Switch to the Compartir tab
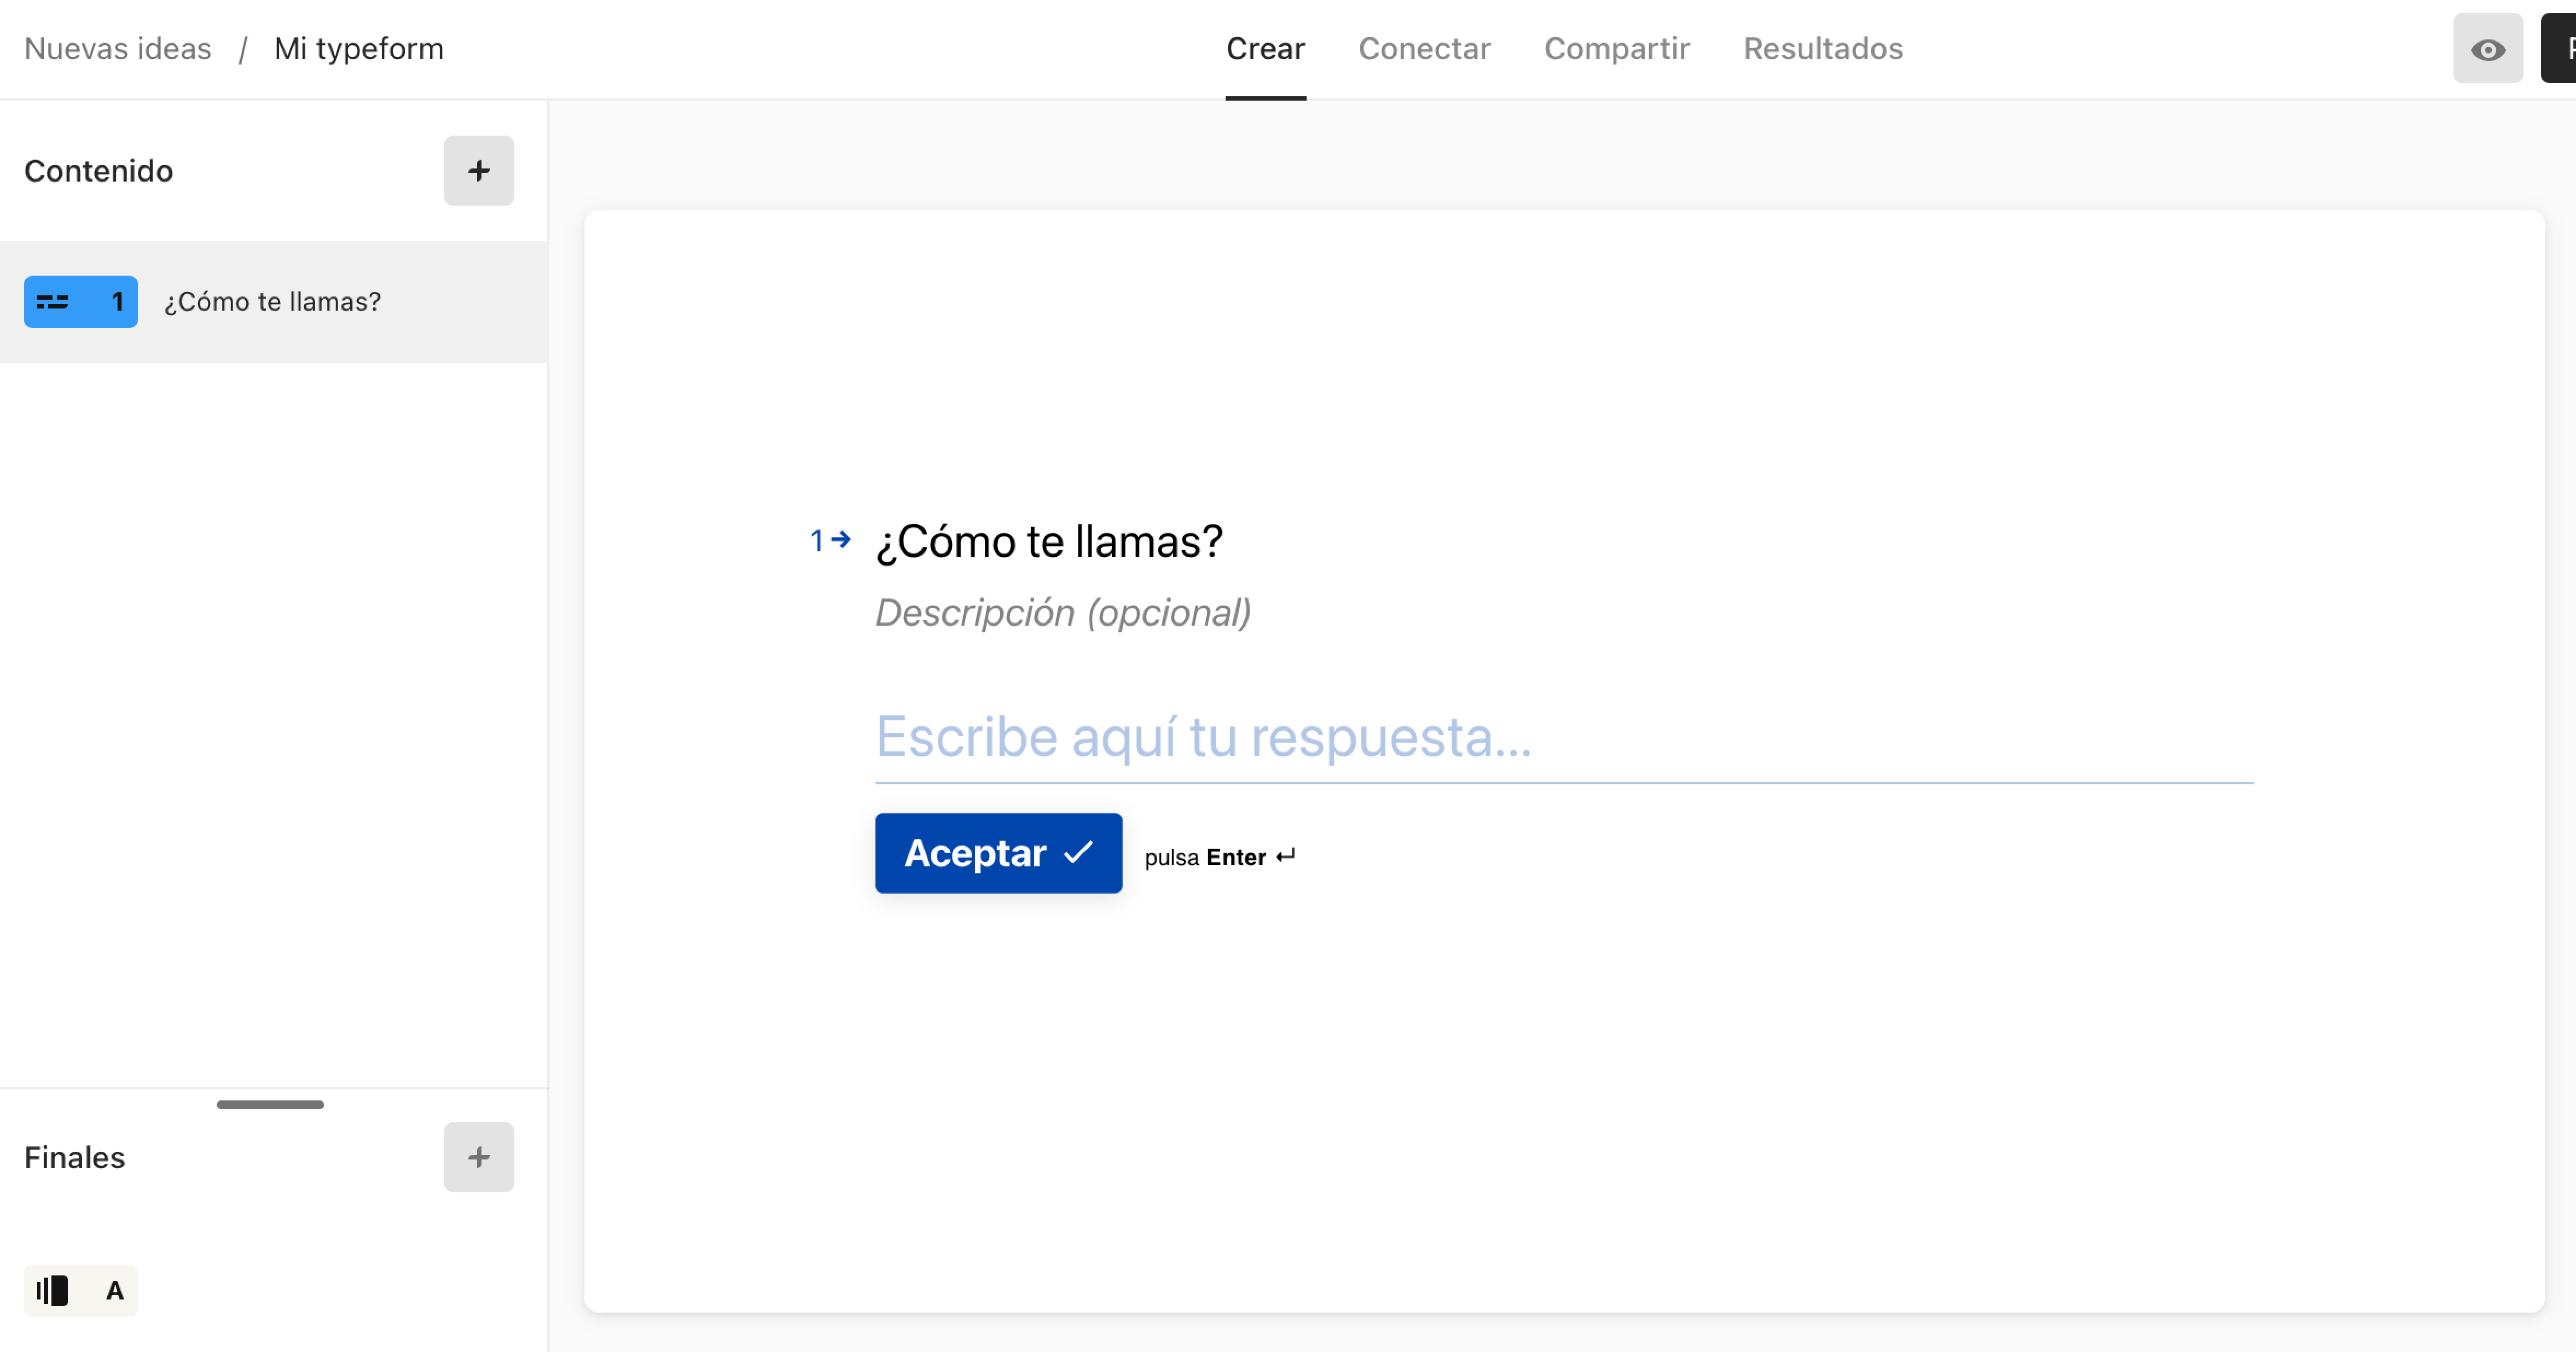The image size is (2576, 1352). (1617, 48)
